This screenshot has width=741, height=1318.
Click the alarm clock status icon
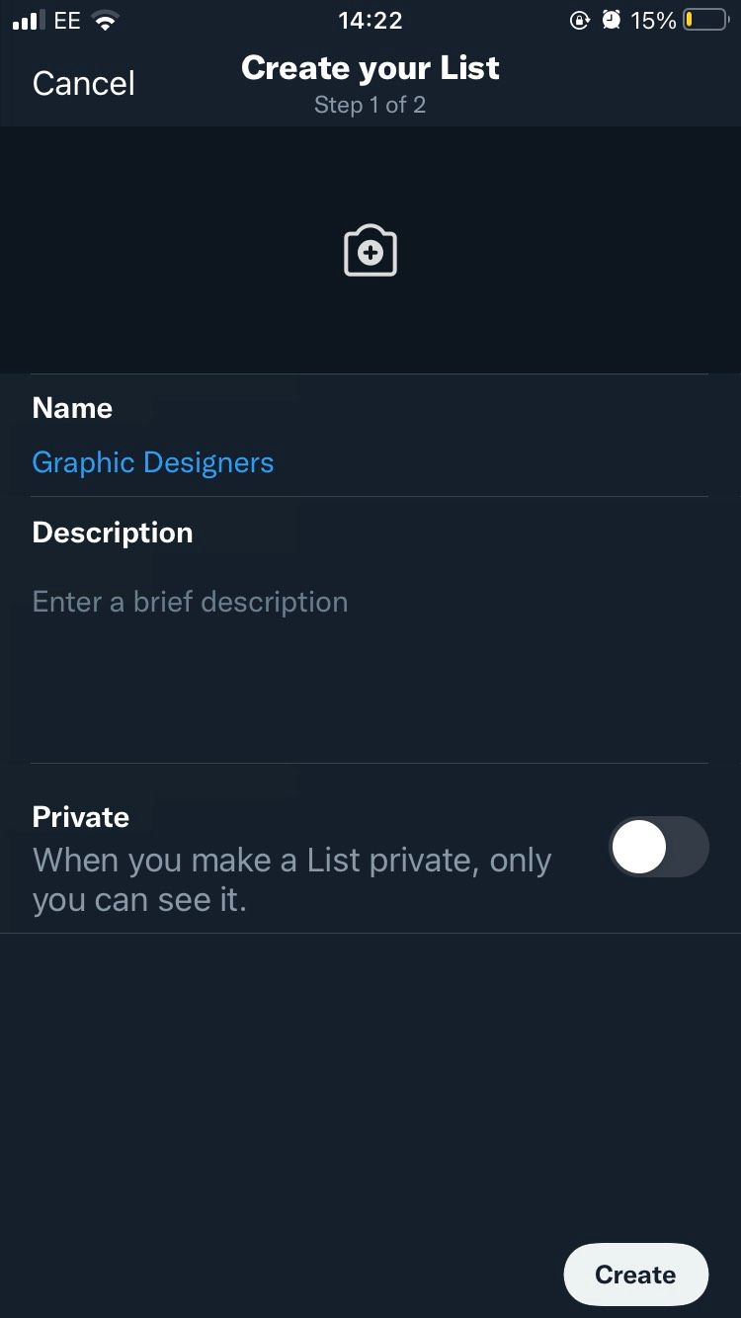point(611,21)
